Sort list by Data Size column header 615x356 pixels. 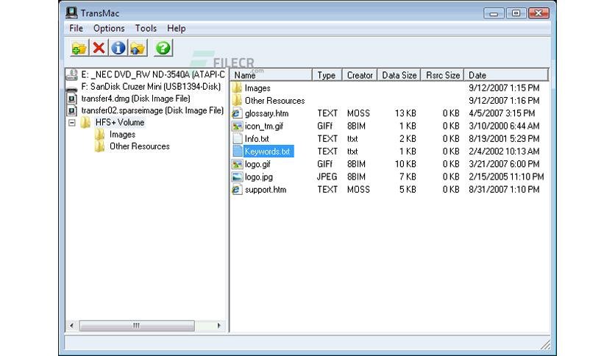click(399, 75)
